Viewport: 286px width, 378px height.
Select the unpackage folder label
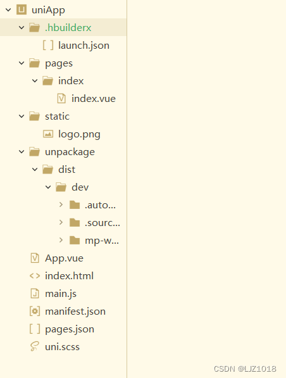click(x=70, y=153)
